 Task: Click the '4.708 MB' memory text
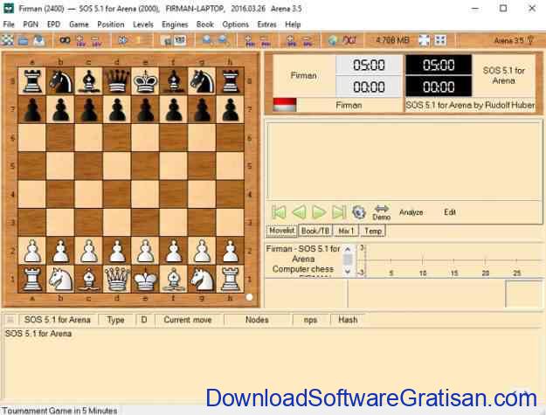point(392,40)
